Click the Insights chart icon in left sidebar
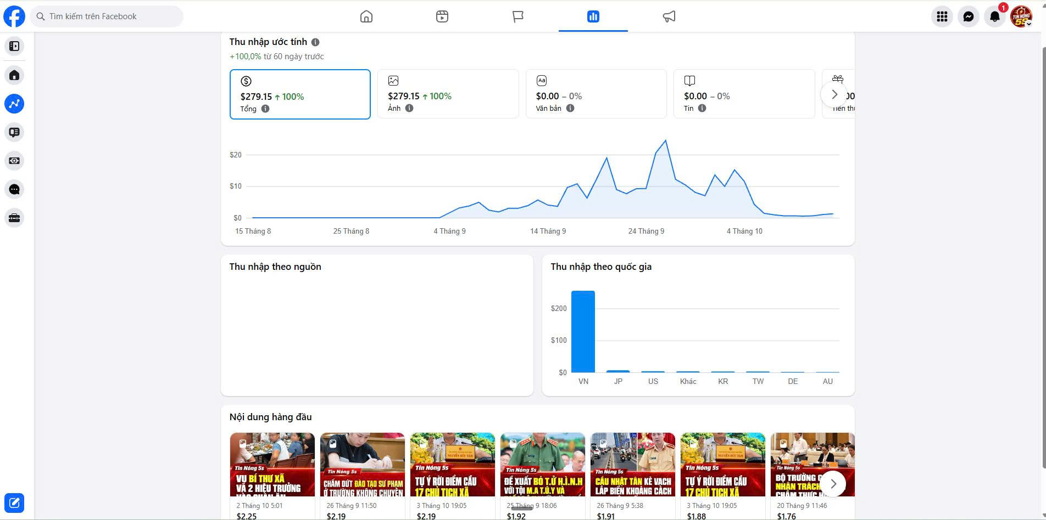 point(14,104)
